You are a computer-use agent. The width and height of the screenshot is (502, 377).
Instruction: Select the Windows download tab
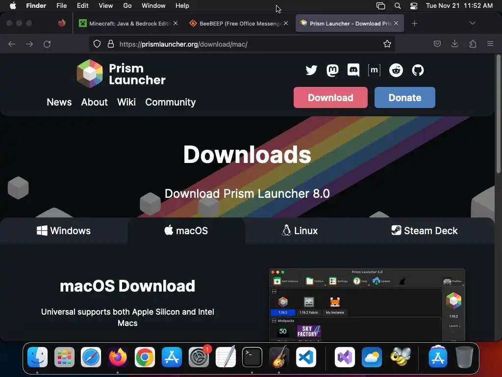[x=64, y=231]
